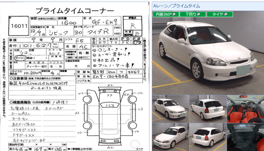Click lot number 16011

tap(19, 26)
